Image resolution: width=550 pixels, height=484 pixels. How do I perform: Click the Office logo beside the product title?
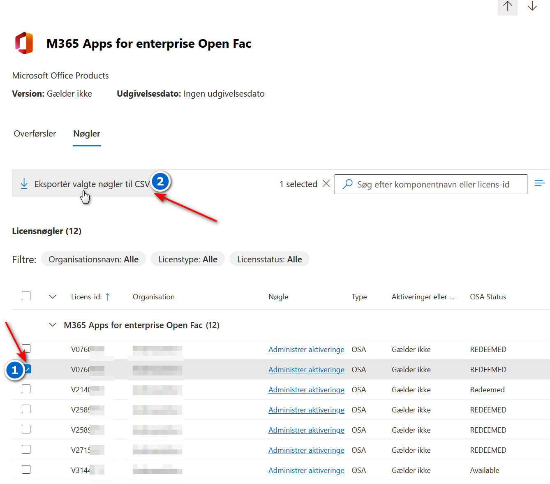(24, 43)
